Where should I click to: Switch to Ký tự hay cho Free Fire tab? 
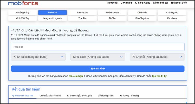click(23, 96)
